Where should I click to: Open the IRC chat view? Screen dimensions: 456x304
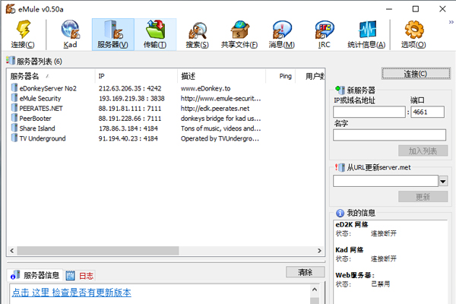coord(324,34)
